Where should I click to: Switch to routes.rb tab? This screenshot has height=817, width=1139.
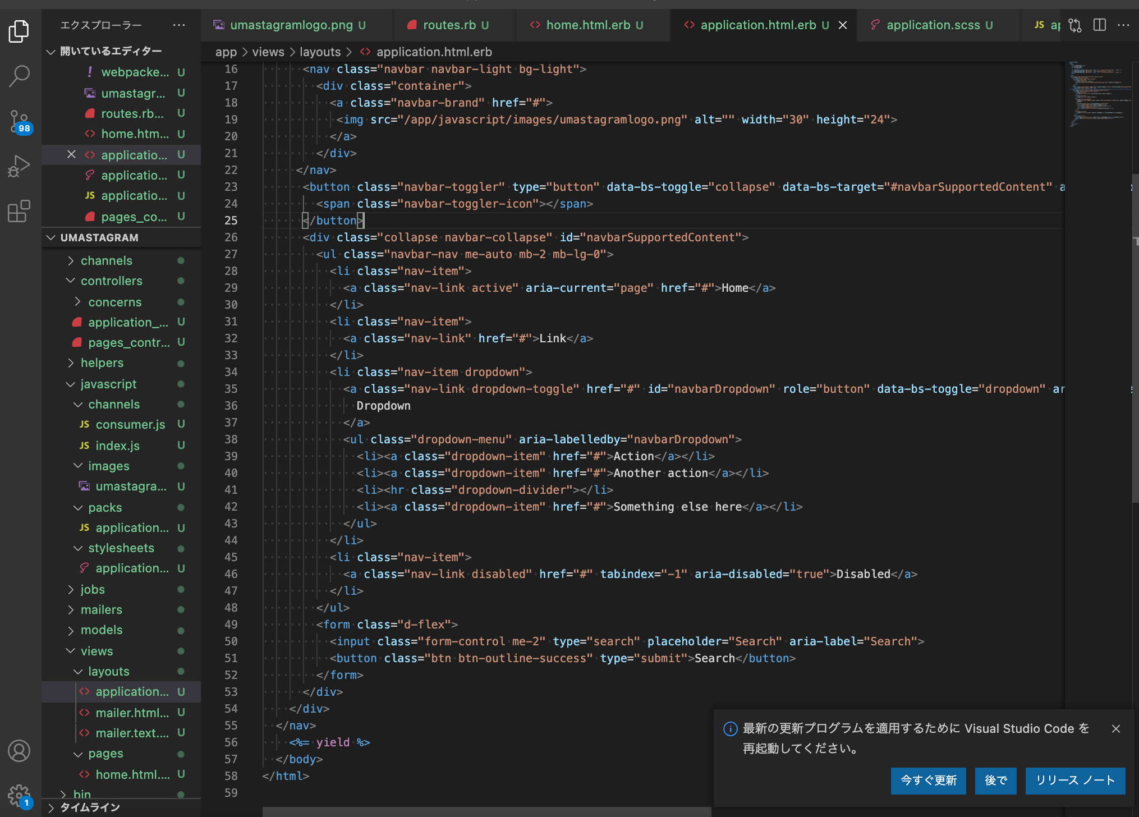tap(454, 25)
